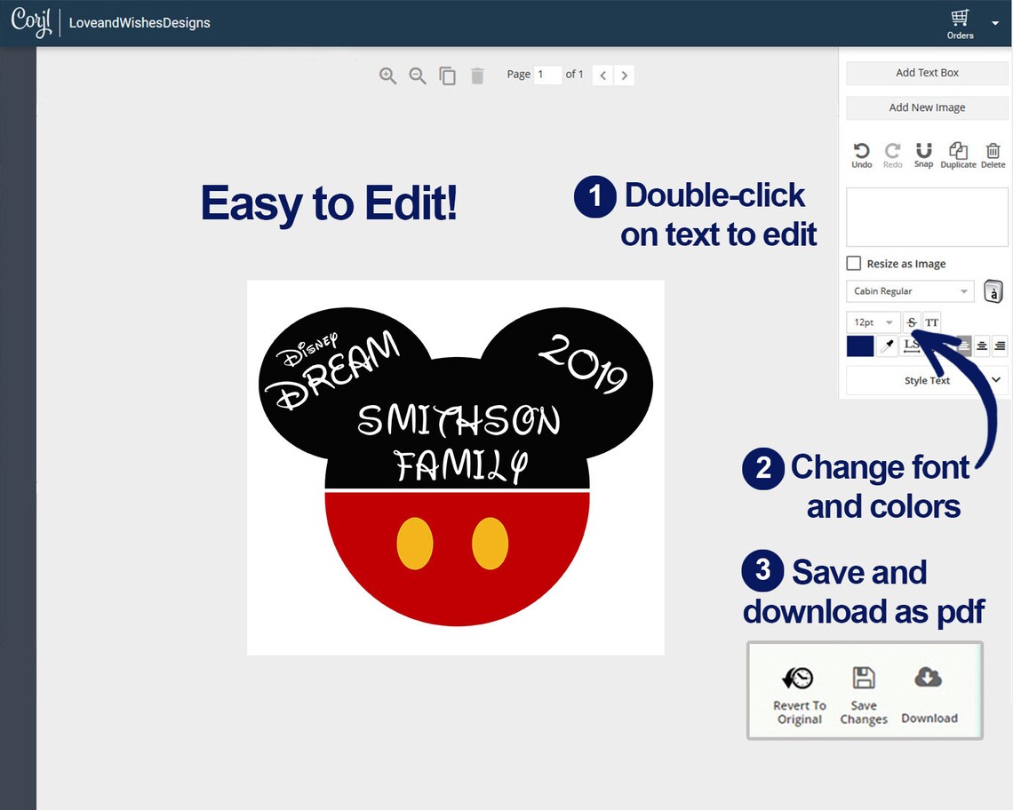Click the Add Text Box button
Viewport: 1013px width, 810px height.
pos(927,73)
